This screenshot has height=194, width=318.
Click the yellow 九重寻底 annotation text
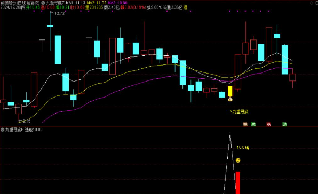click(x=240, y=111)
